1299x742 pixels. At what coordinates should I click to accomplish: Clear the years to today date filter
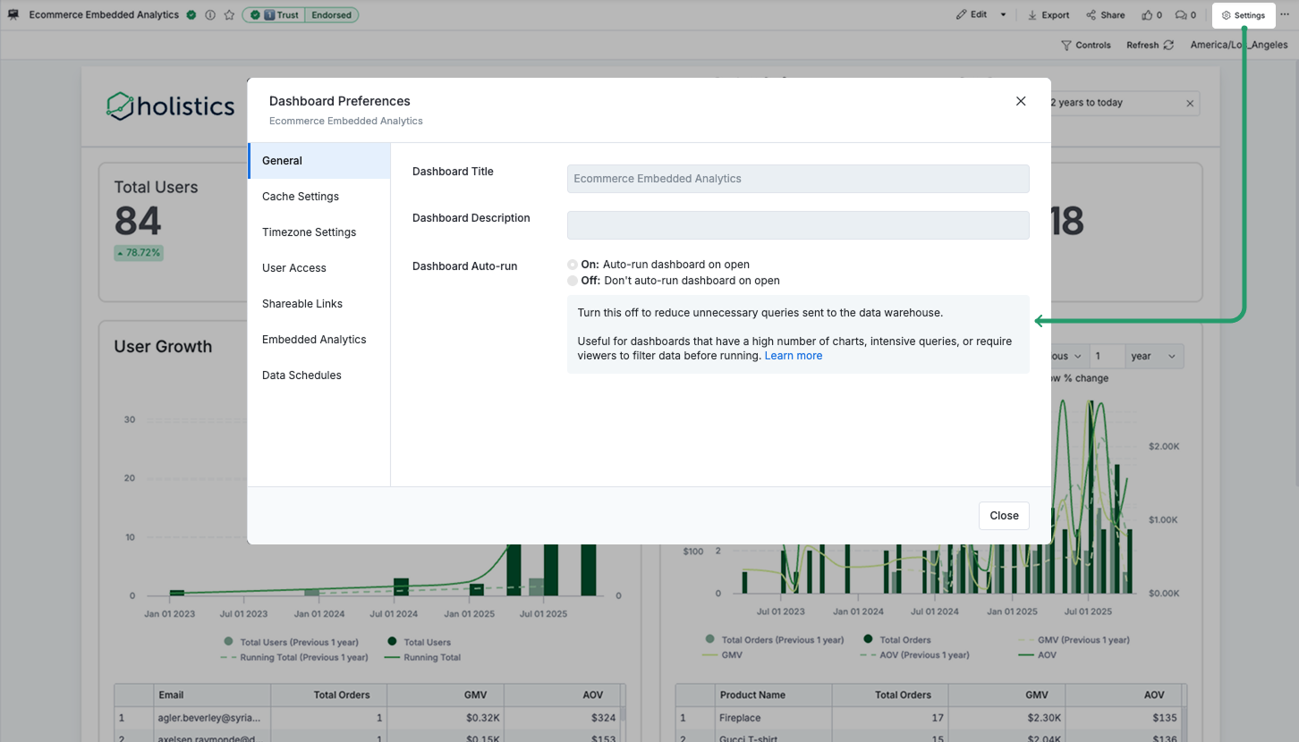pos(1190,104)
